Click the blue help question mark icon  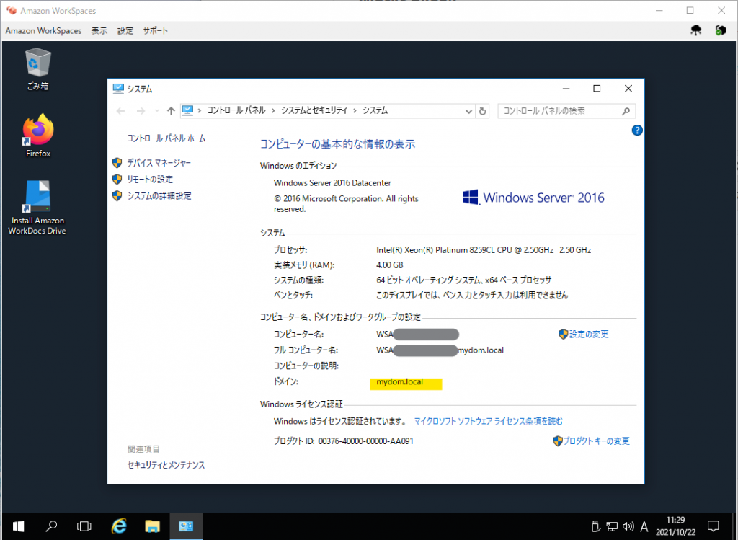(636, 130)
